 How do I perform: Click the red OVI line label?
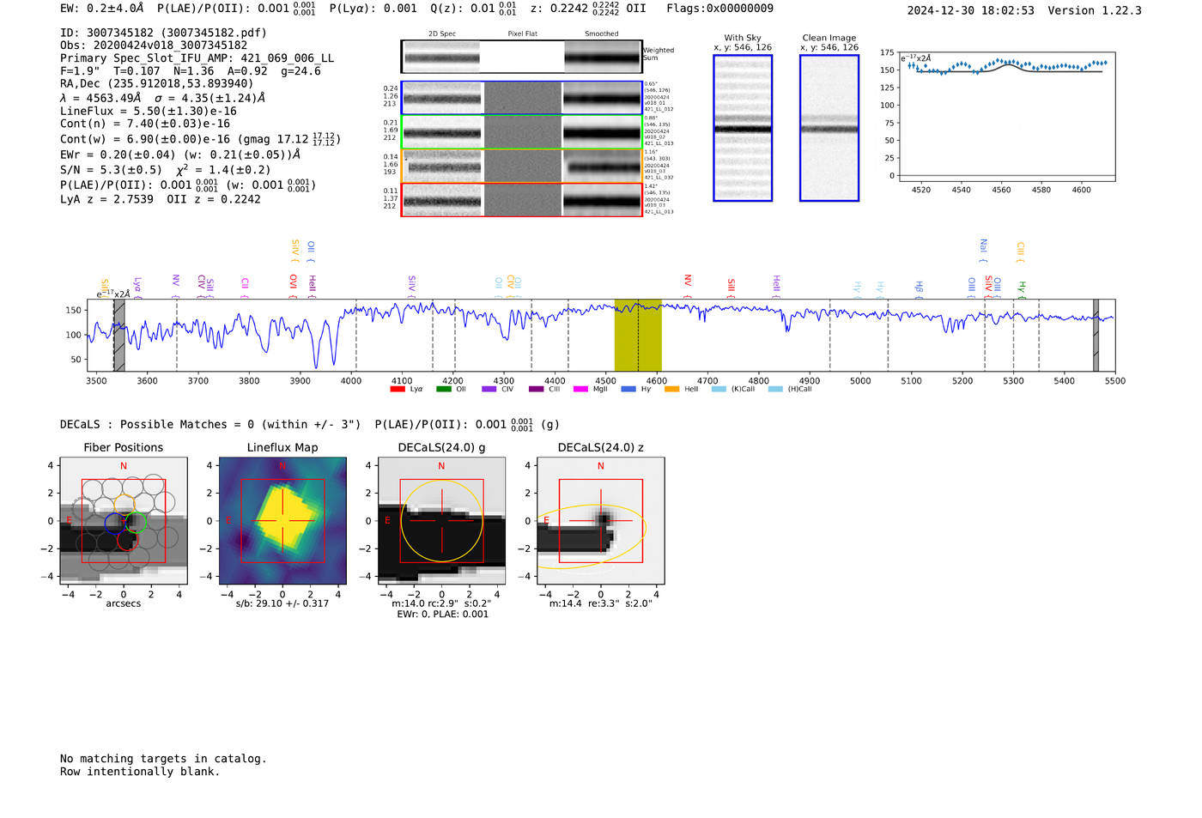coord(293,286)
